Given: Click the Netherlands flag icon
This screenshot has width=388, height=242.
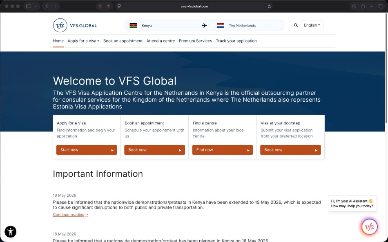Looking at the screenshot, I should click(221, 25).
